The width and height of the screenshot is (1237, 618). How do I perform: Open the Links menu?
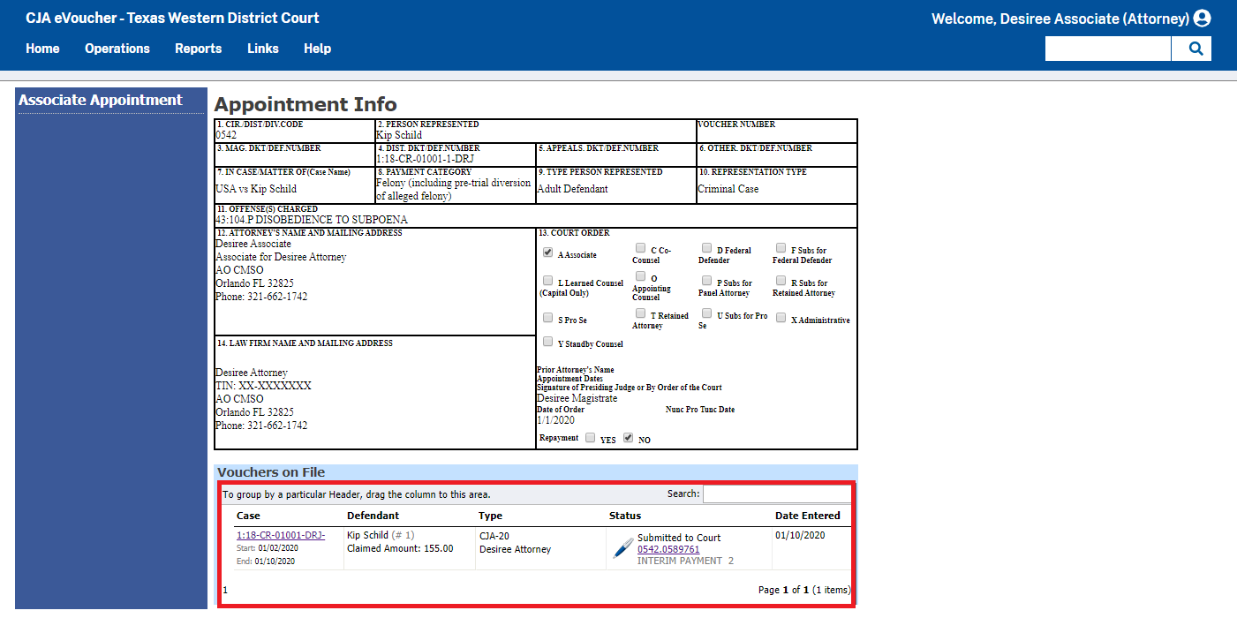point(262,49)
